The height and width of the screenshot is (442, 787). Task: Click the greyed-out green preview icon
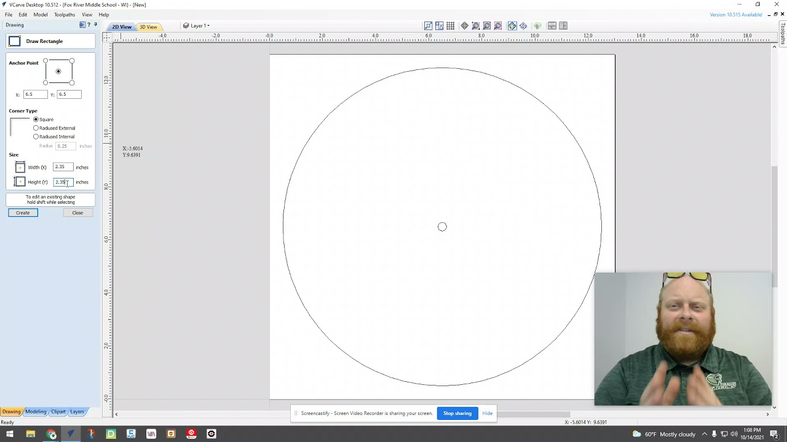pyautogui.click(x=537, y=26)
